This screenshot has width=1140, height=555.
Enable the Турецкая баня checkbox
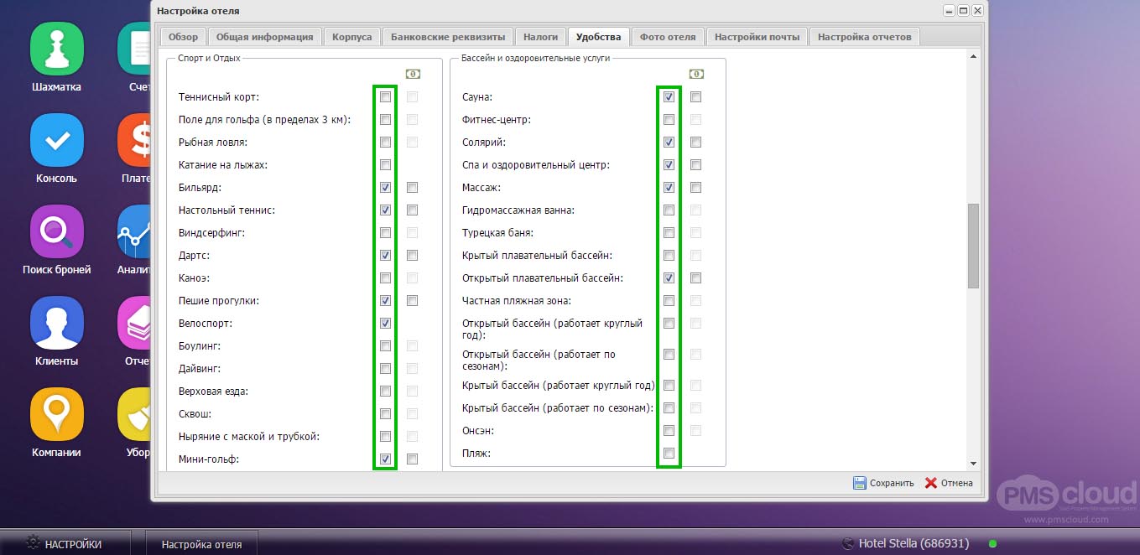669,233
